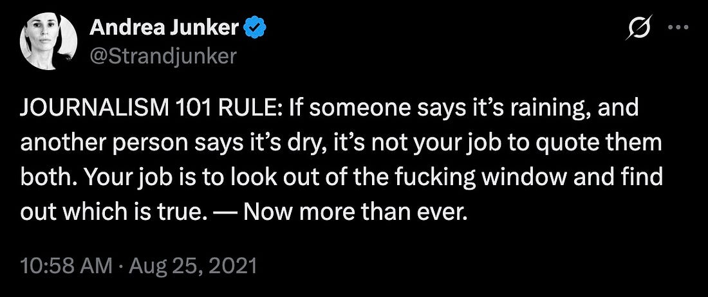
Task: Click the blue verified checkmark badge
Action: click(x=255, y=28)
